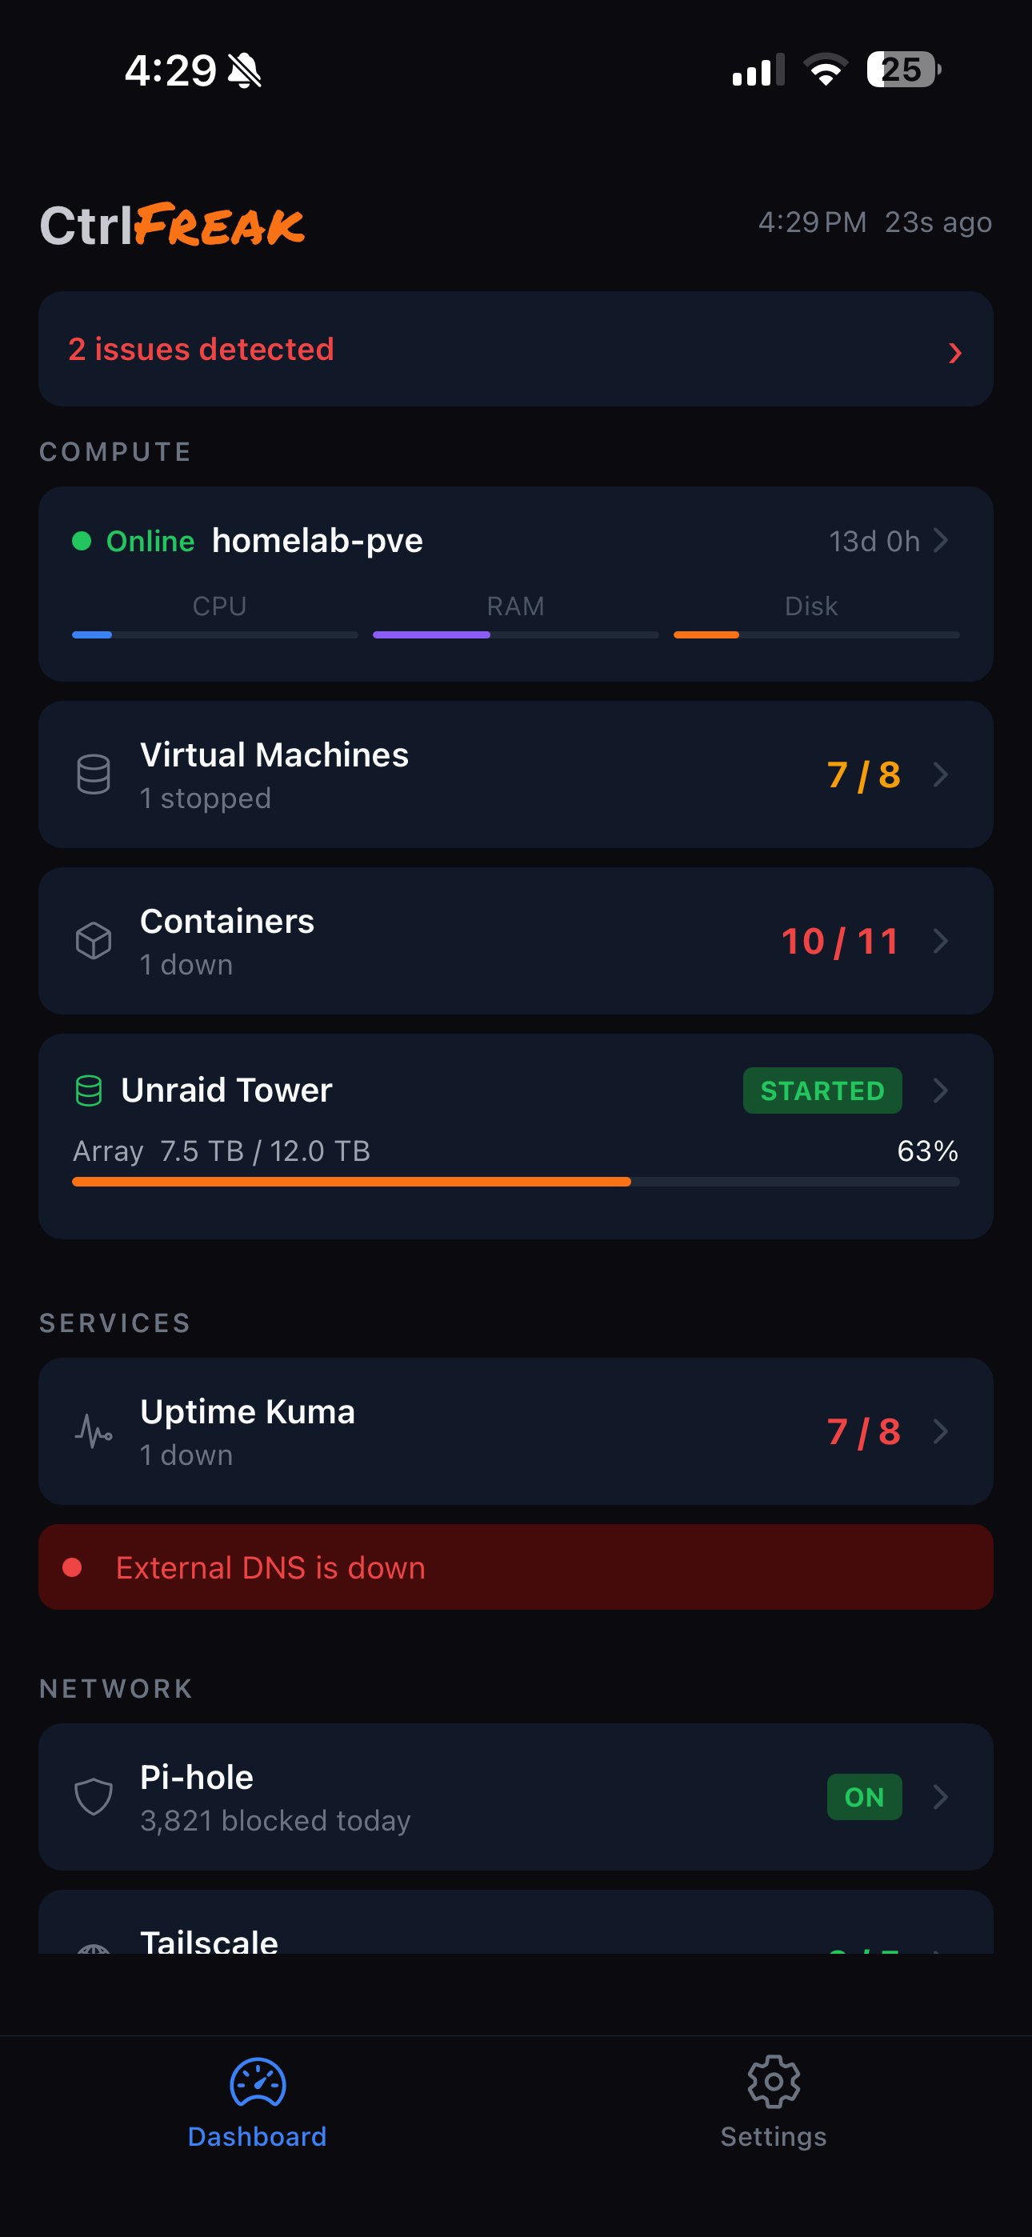Tap the 4:29 PM last-refresh timestamp

[x=812, y=222]
